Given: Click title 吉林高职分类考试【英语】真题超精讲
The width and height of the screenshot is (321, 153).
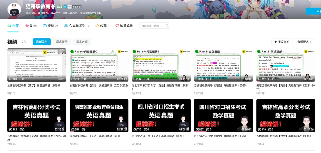Looking at the screenshot, I should (37, 138).
